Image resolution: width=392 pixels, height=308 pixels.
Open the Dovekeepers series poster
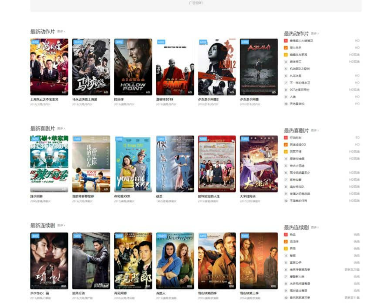click(x=175, y=261)
